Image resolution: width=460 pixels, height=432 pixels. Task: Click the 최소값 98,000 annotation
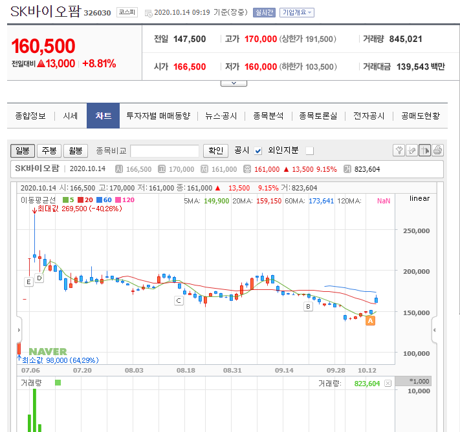(60, 360)
